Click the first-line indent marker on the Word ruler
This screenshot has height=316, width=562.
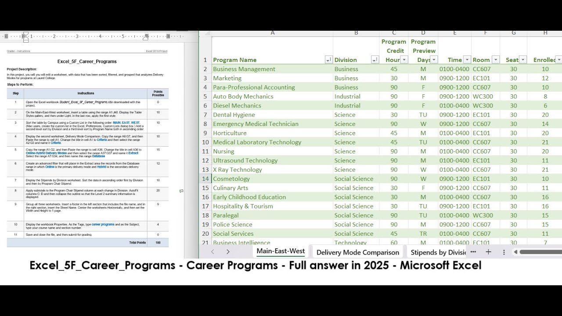pyautogui.click(x=25, y=34)
